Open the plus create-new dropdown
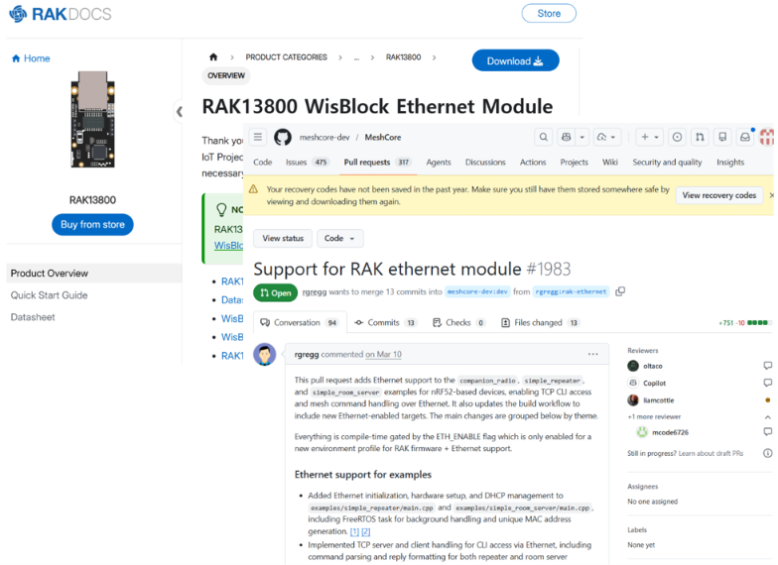Screen dimensions: 778x565 pos(649,137)
